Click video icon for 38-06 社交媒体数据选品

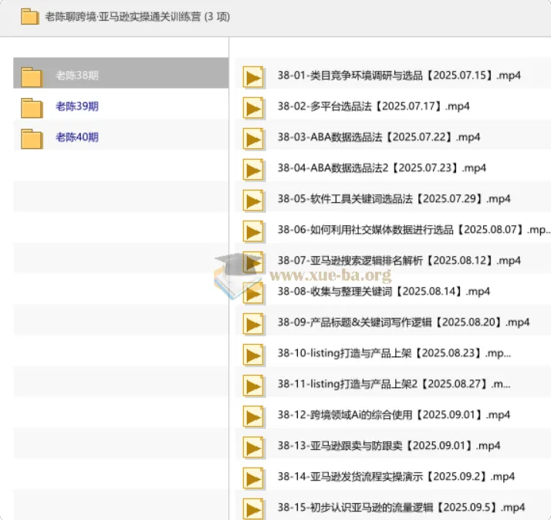pyautogui.click(x=253, y=231)
